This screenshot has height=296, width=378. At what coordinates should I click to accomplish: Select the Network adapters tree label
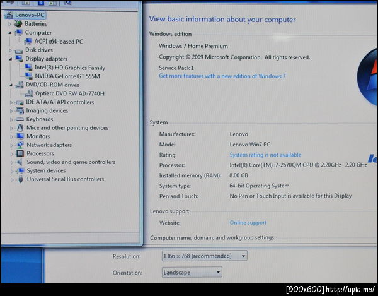pyautogui.click(x=49, y=145)
